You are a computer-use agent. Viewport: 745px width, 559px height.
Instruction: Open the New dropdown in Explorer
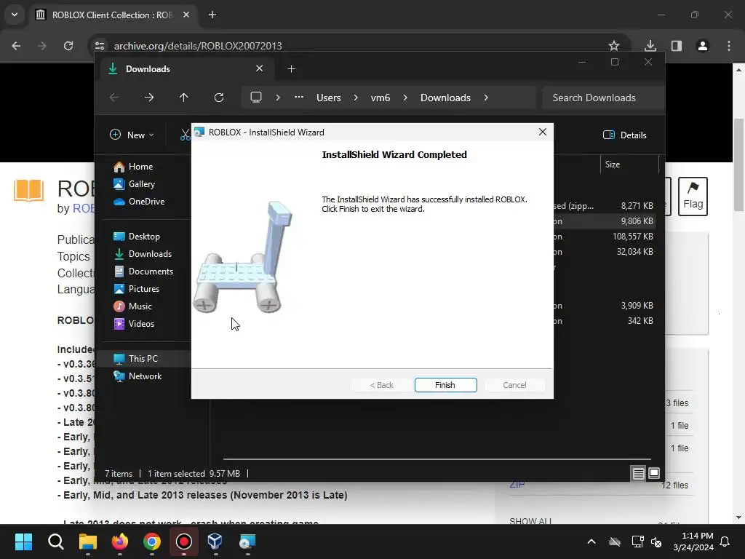[132, 135]
